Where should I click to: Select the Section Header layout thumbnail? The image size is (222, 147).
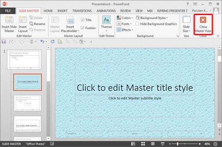tap(27, 124)
